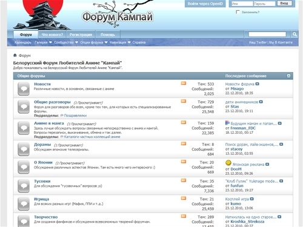This screenshot has width=303, height=227.
Task: Click the О Японии forum status icon
Action: coord(24,167)
